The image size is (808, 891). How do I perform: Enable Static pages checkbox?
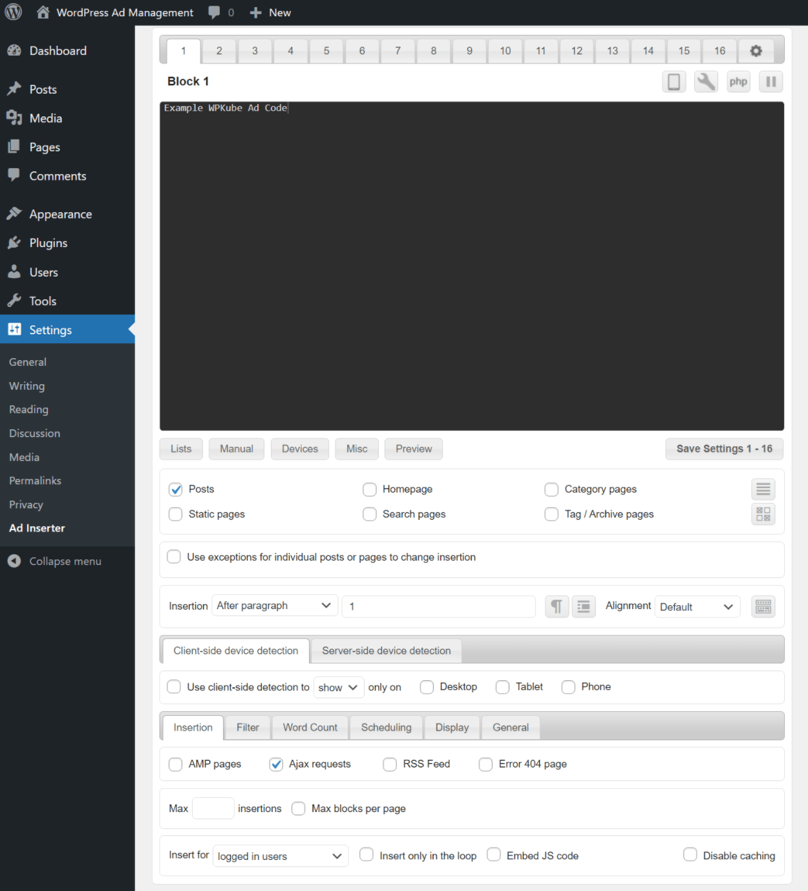pyautogui.click(x=175, y=514)
